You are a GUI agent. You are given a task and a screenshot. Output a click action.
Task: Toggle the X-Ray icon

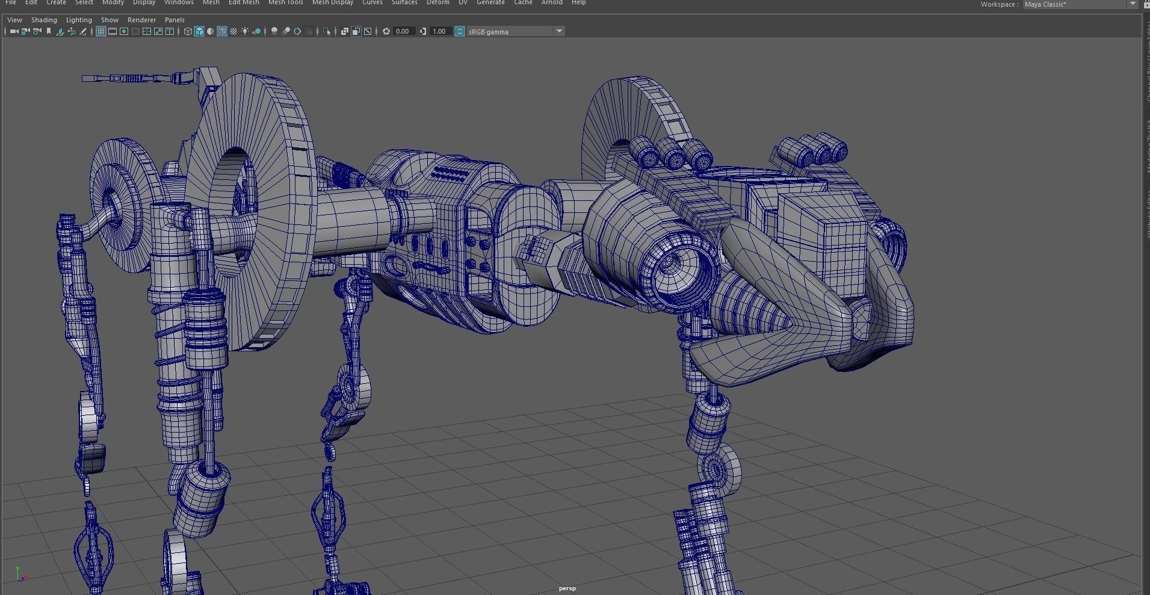345,31
